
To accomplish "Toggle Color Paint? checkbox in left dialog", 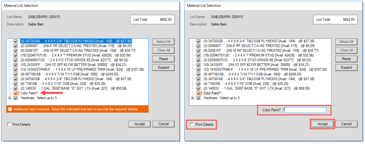I will click(x=16, y=93).
